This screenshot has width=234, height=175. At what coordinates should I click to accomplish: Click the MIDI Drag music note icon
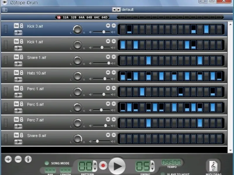(214, 166)
